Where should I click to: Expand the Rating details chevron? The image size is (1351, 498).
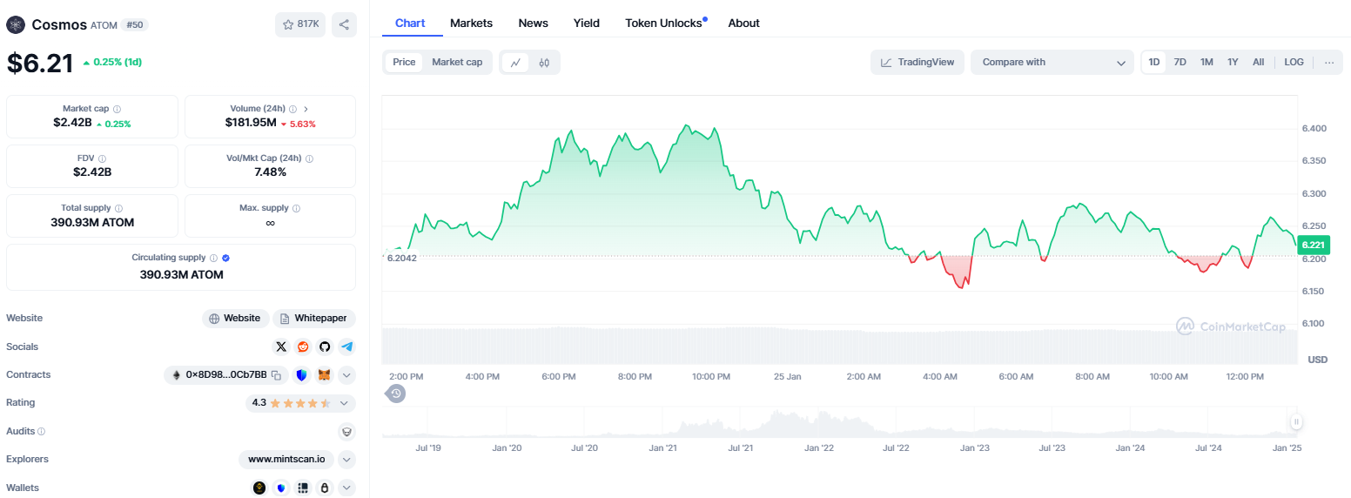pyautogui.click(x=345, y=403)
